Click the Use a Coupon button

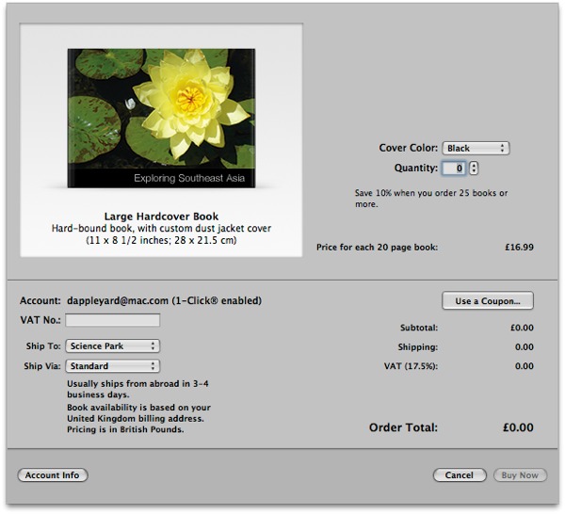pyautogui.click(x=488, y=300)
